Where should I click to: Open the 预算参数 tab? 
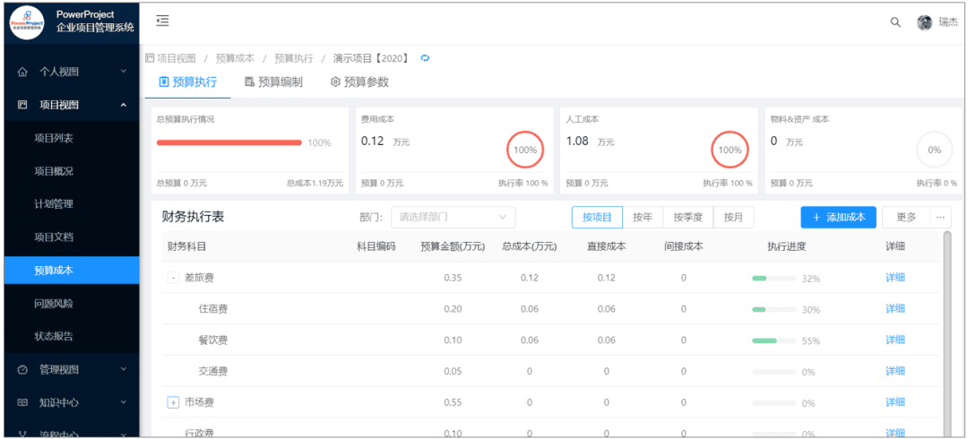pyautogui.click(x=359, y=82)
